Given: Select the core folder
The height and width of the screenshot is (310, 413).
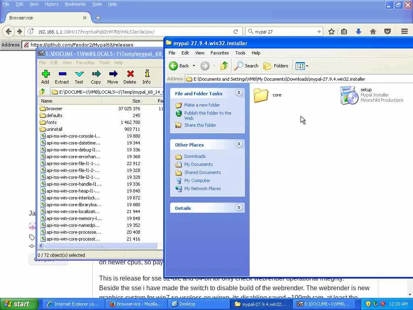Looking at the screenshot, I should point(268,95).
